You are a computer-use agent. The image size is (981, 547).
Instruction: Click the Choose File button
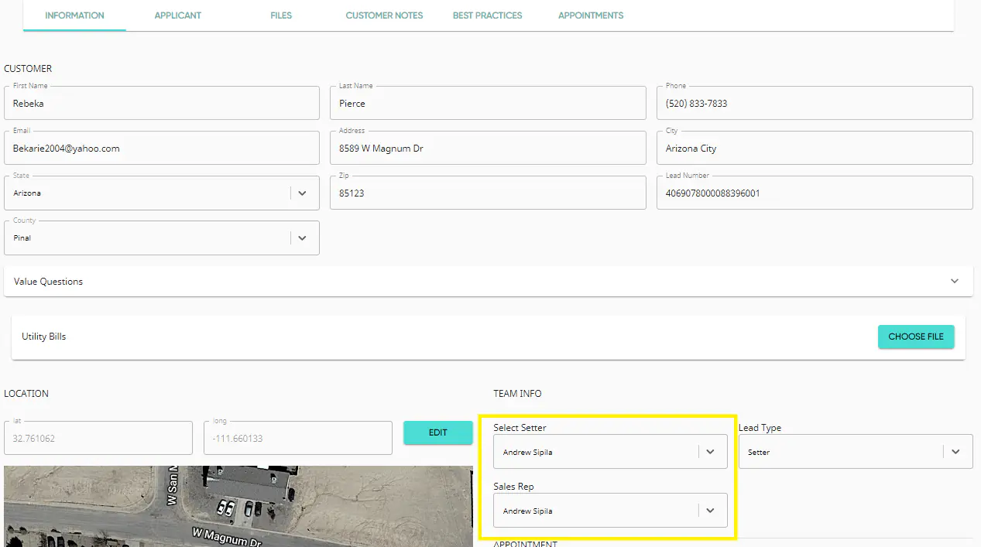[x=916, y=337]
